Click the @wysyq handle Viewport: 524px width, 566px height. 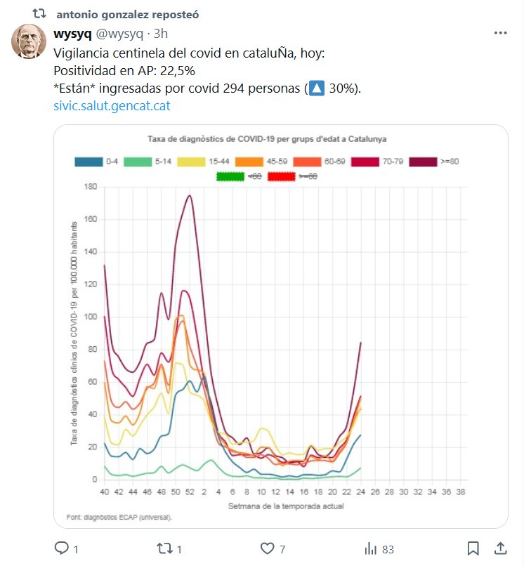120,34
